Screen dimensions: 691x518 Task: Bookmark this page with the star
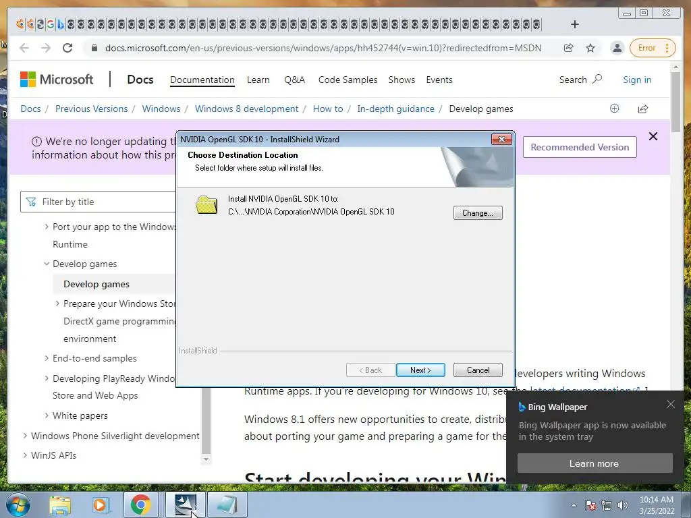[x=590, y=48]
